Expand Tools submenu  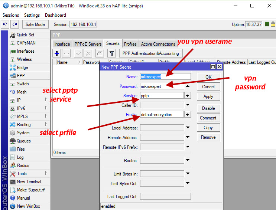click(46, 173)
